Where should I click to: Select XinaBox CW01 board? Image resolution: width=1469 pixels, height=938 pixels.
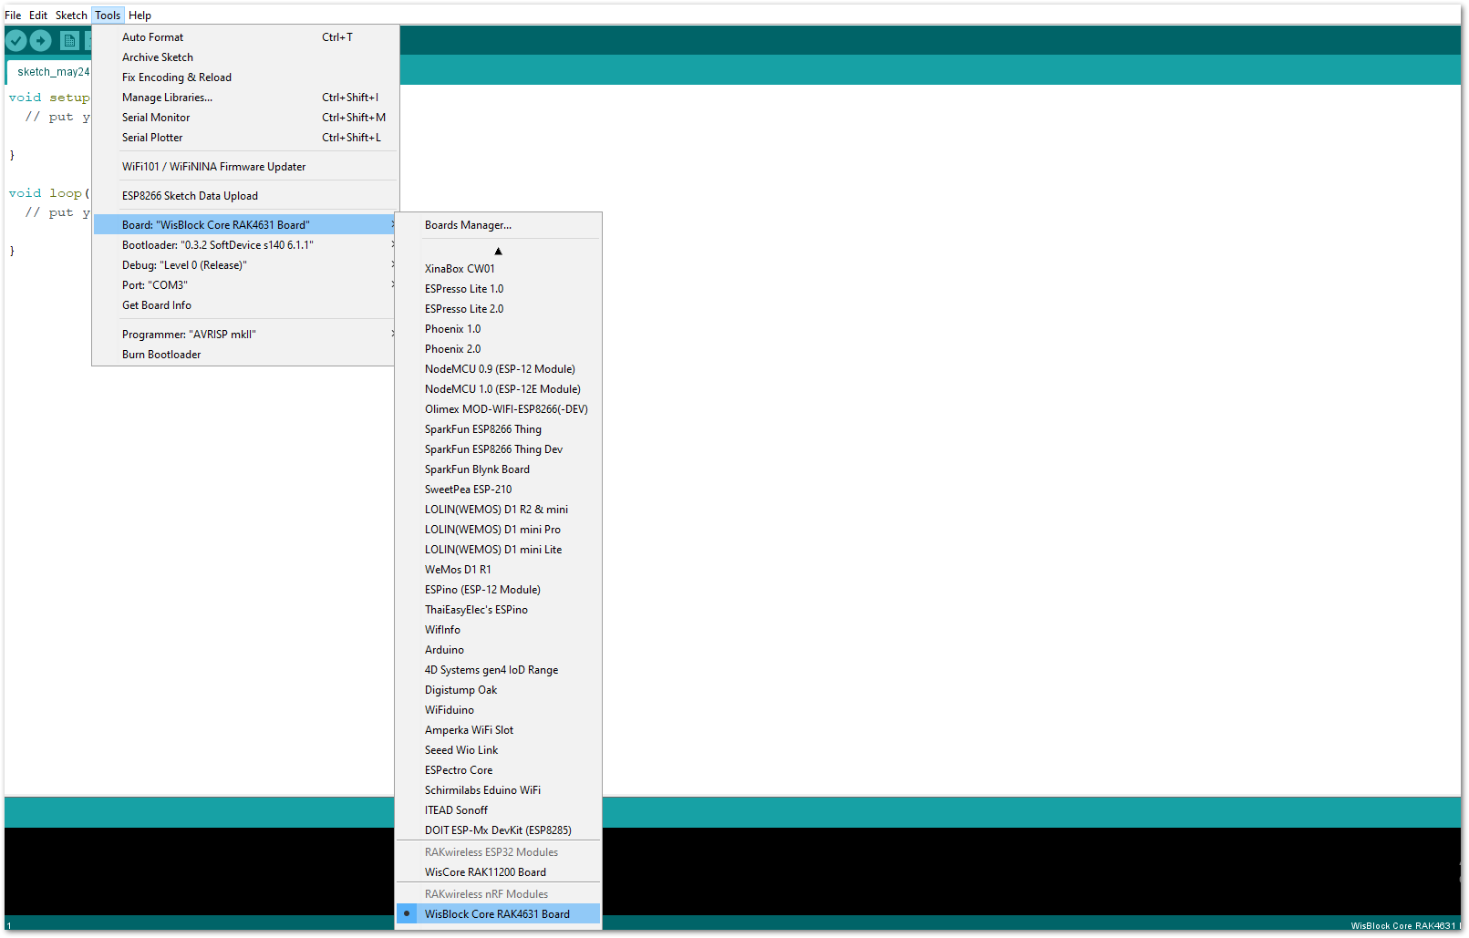tap(498, 269)
